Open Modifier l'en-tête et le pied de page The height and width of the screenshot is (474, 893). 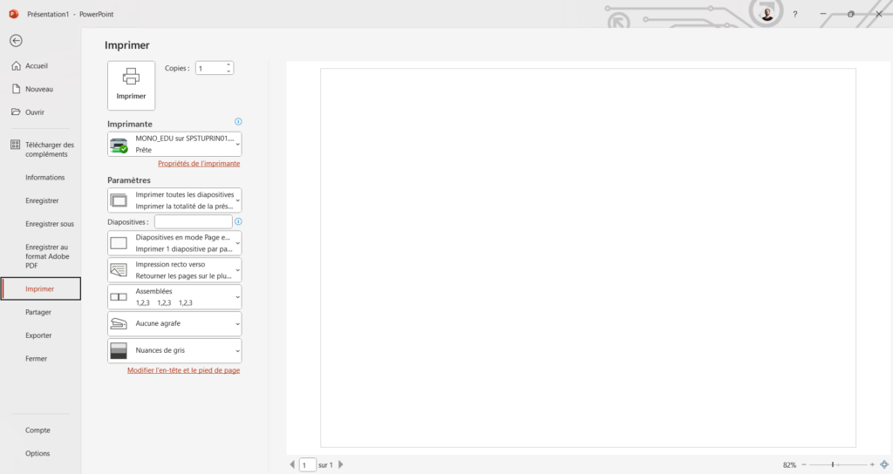(x=183, y=370)
